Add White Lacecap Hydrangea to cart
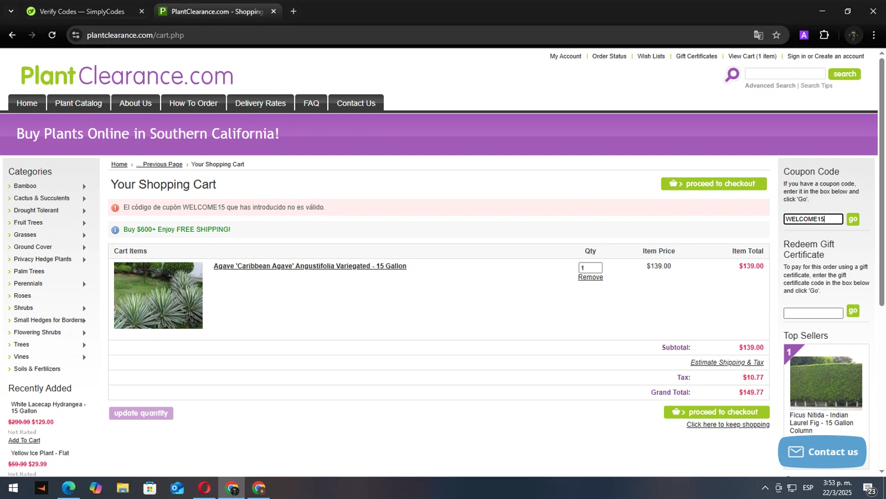The height and width of the screenshot is (499, 886). tap(24, 440)
